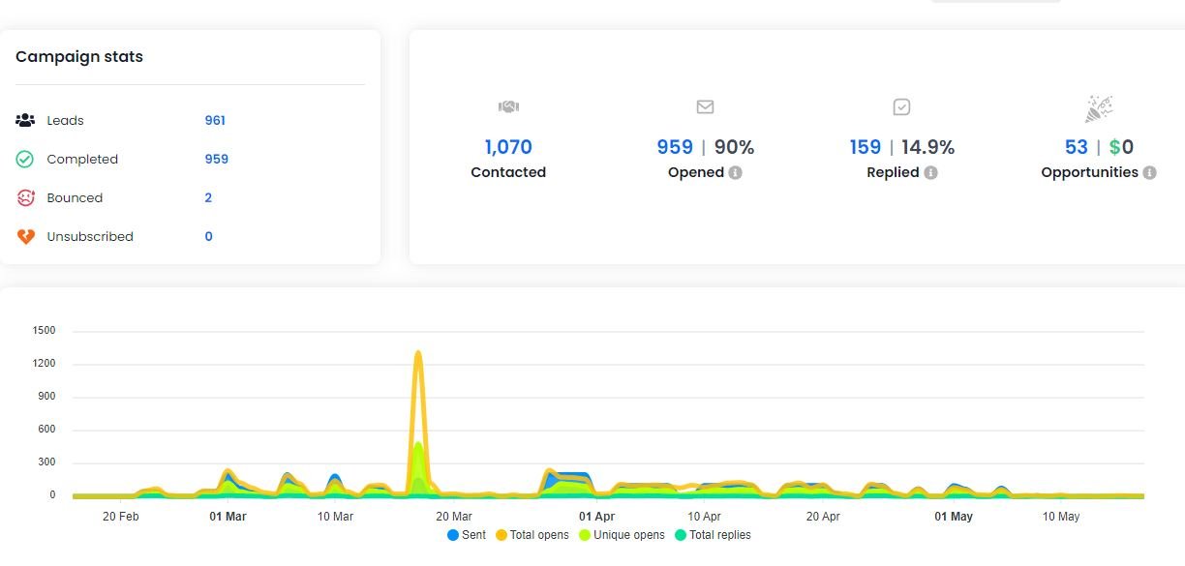This screenshot has height=566, width=1185.
Task: Click the green Completed checkmark icon
Action: (x=25, y=160)
